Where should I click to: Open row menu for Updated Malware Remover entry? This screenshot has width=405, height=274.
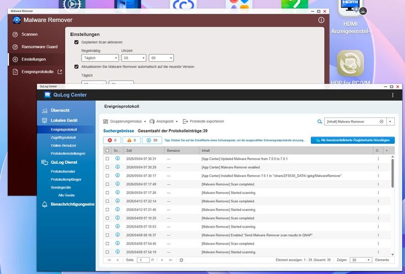378,159
